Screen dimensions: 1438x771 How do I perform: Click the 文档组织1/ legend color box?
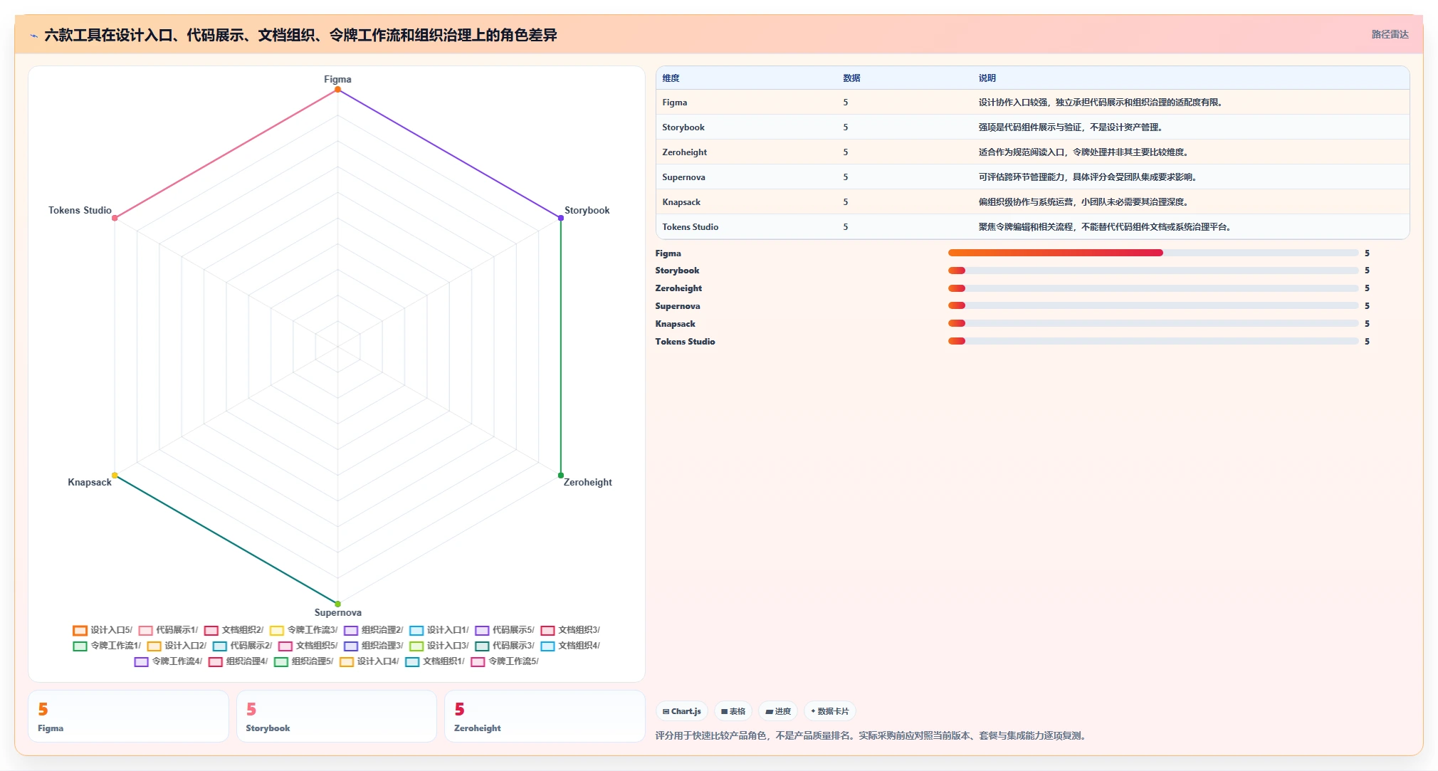[x=412, y=662]
